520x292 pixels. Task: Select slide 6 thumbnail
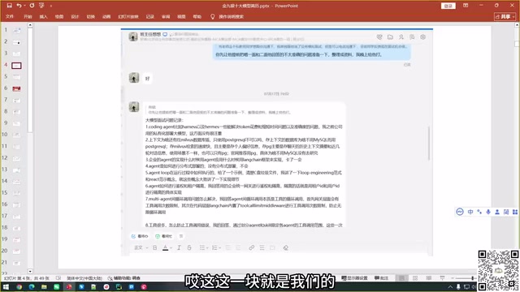point(16,88)
